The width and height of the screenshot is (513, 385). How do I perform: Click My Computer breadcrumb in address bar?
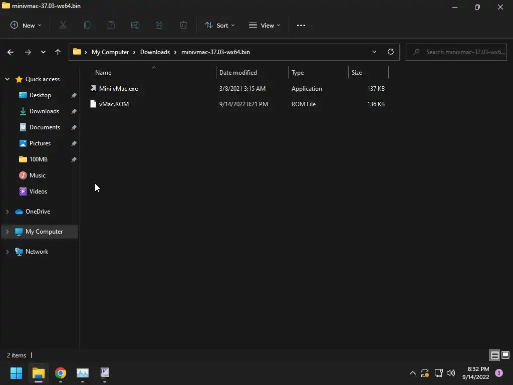pos(110,52)
